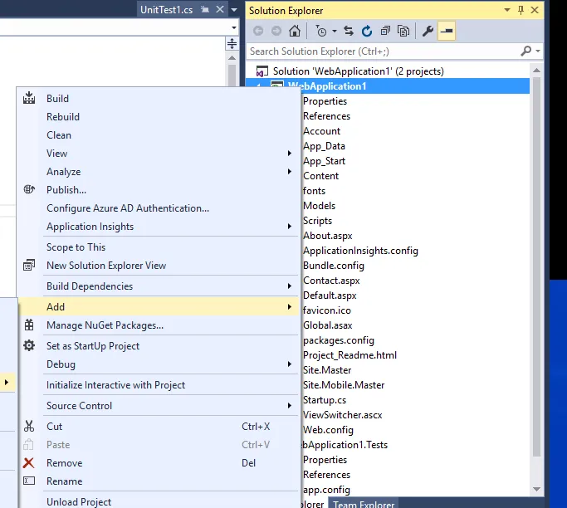Select the App_Data folder in tree
Viewport: 567px width, 508px height.
click(x=324, y=146)
